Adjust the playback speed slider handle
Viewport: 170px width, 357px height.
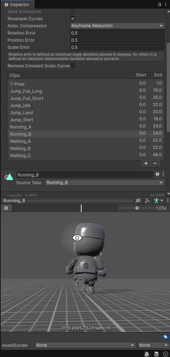(x=137, y=208)
